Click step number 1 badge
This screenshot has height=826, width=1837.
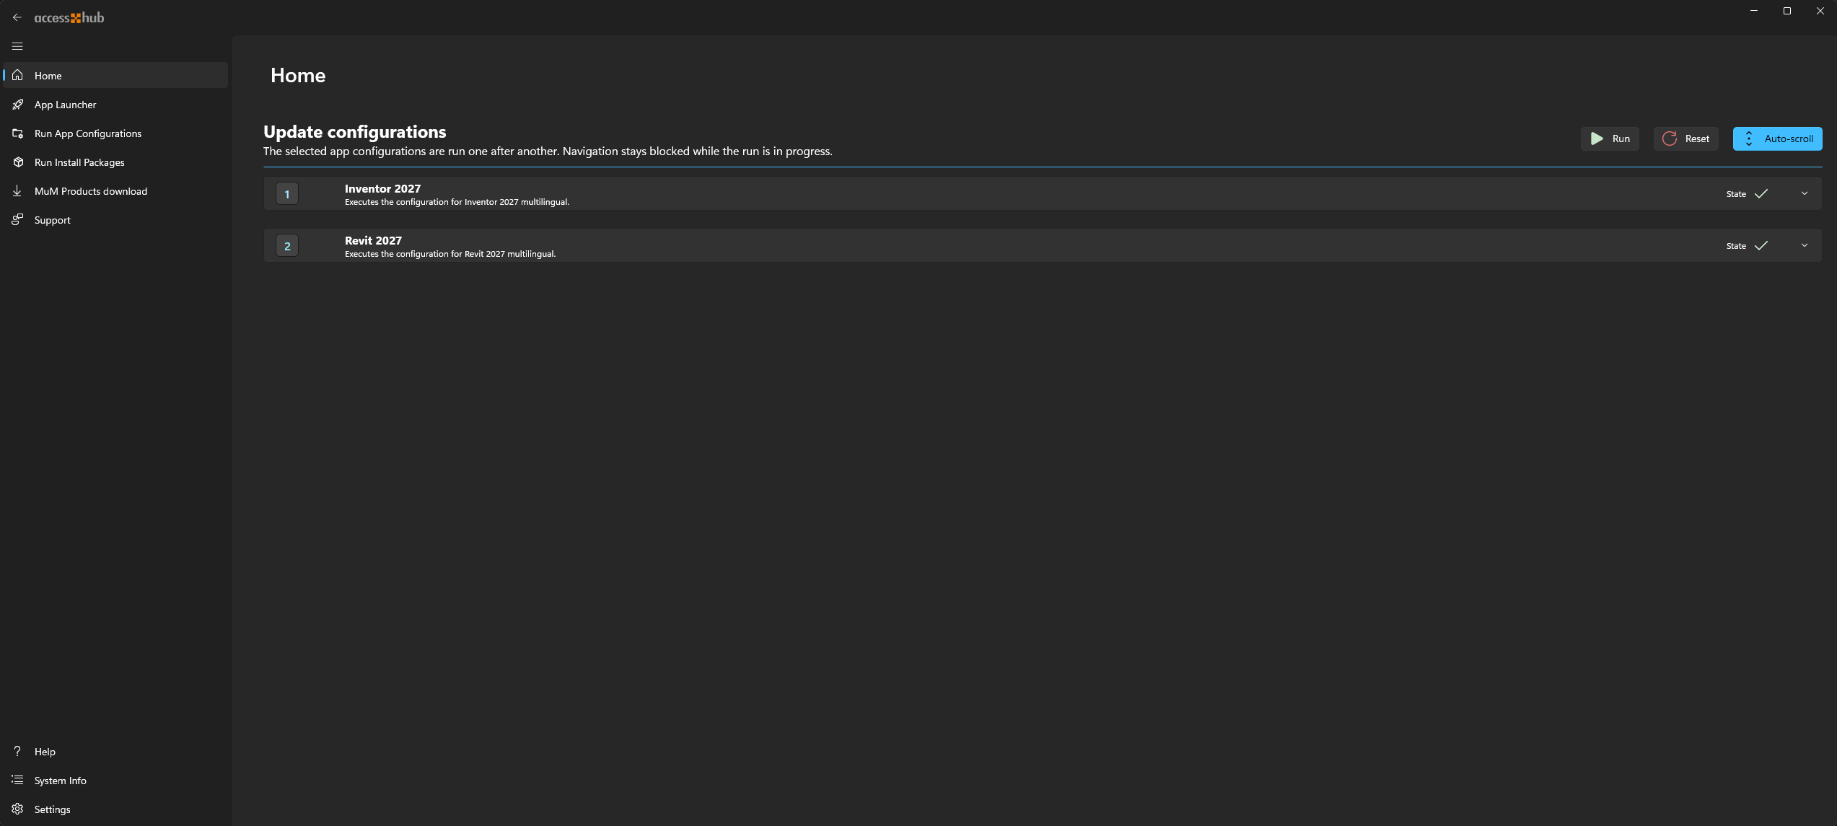tap(287, 193)
